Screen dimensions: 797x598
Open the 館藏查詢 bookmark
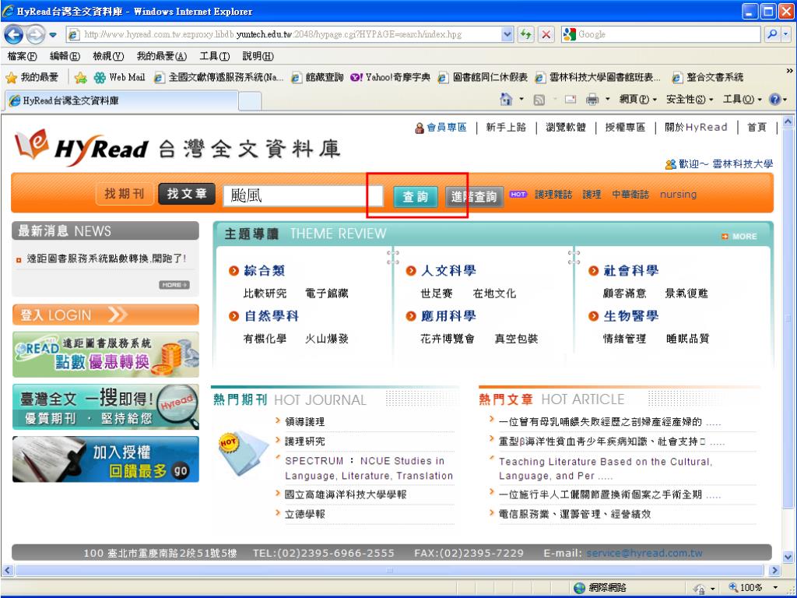[x=318, y=77]
